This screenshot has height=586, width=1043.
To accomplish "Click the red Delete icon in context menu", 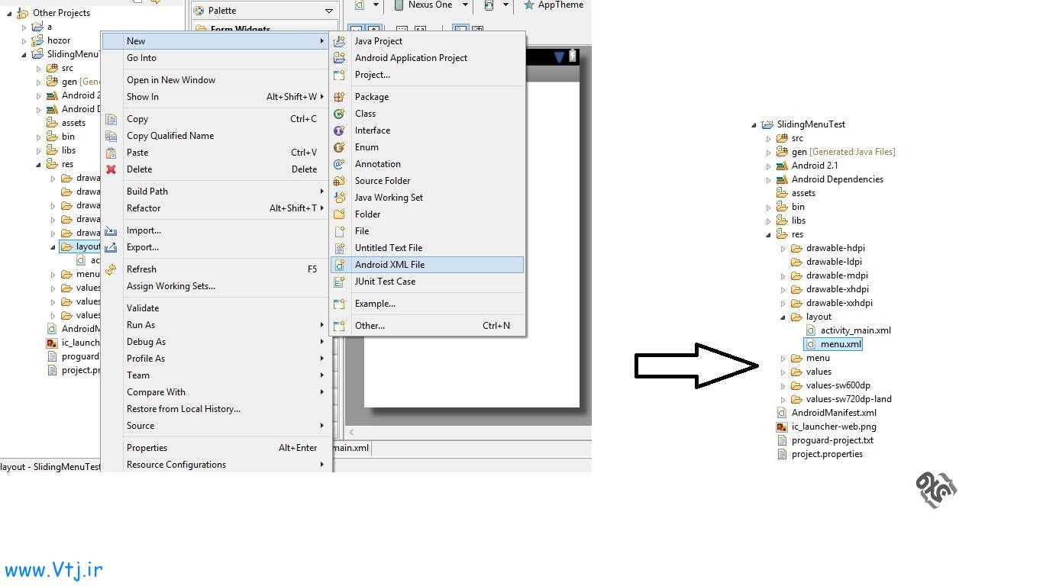I will coord(111,169).
